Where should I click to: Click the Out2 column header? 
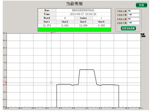tap(65, 22)
